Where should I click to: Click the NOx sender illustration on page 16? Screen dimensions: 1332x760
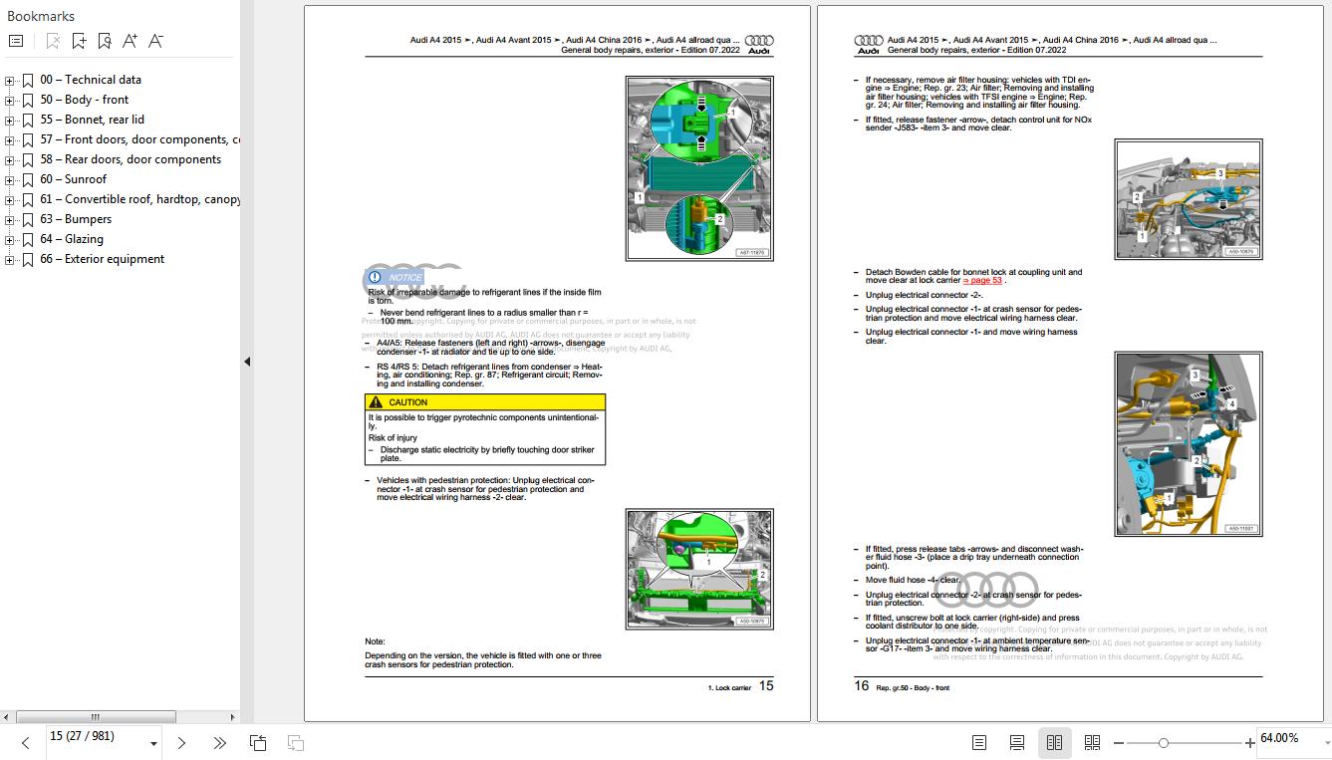click(x=1189, y=199)
